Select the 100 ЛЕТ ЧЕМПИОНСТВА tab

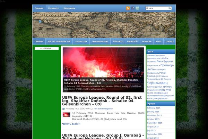pos(59,41)
